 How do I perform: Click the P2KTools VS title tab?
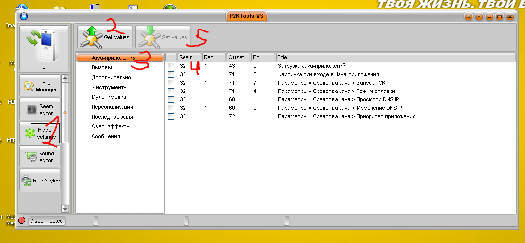(247, 16)
